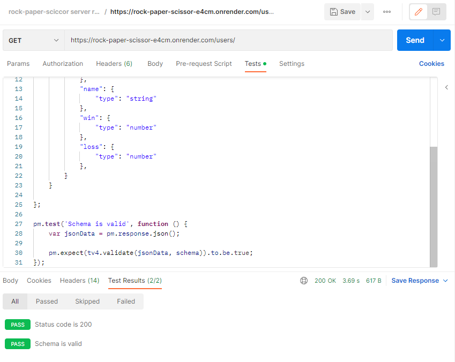455x362 pixels.
Task: Click the request URL input field
Action: [x=214, y=40]
